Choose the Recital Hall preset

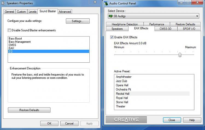pos(152,94)
